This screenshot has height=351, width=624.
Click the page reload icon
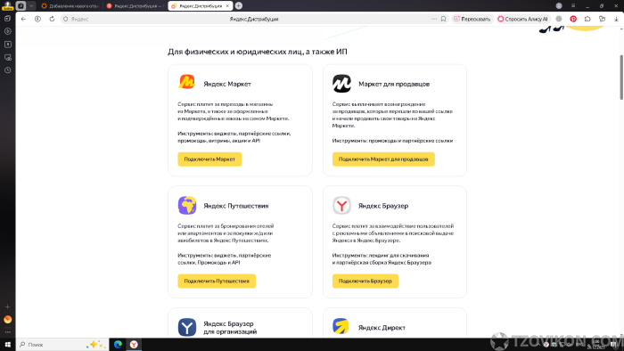(52, 19)
